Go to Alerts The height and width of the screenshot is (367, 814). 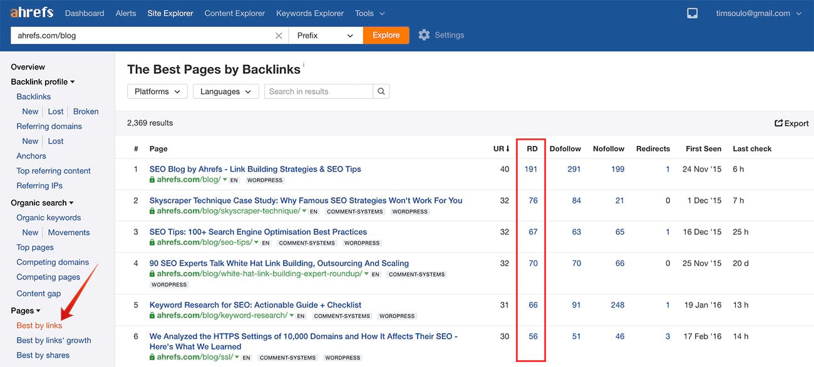click(x=126, y=13)
